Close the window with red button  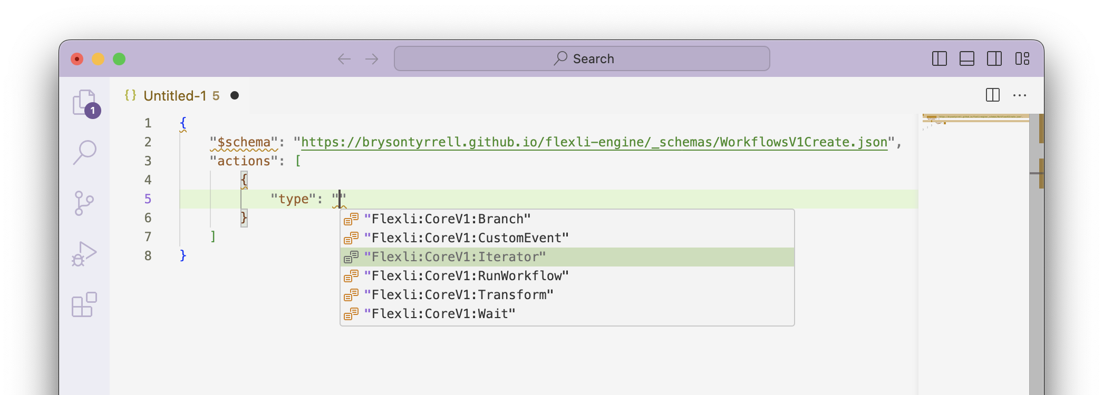coord(77,59)
